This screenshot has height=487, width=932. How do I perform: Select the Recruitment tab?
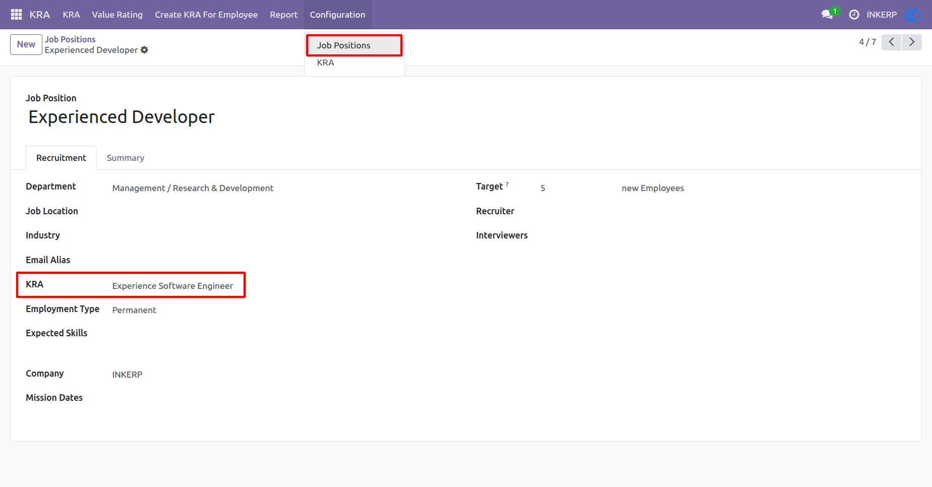(x=61, y=158)
